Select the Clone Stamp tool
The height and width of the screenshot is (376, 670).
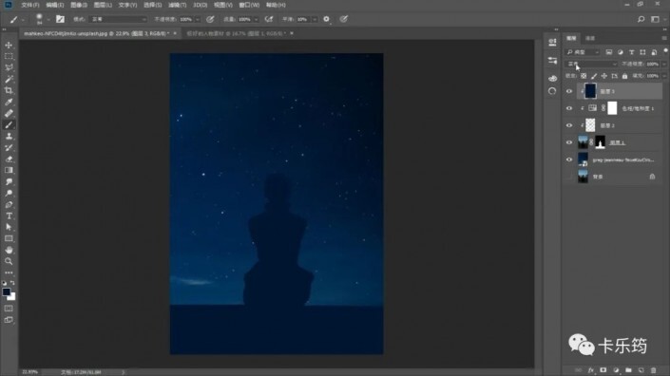9,136
